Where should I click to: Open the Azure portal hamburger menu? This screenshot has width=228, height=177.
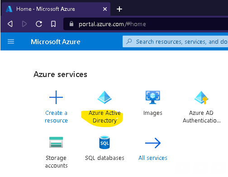[x=11, y=41]
